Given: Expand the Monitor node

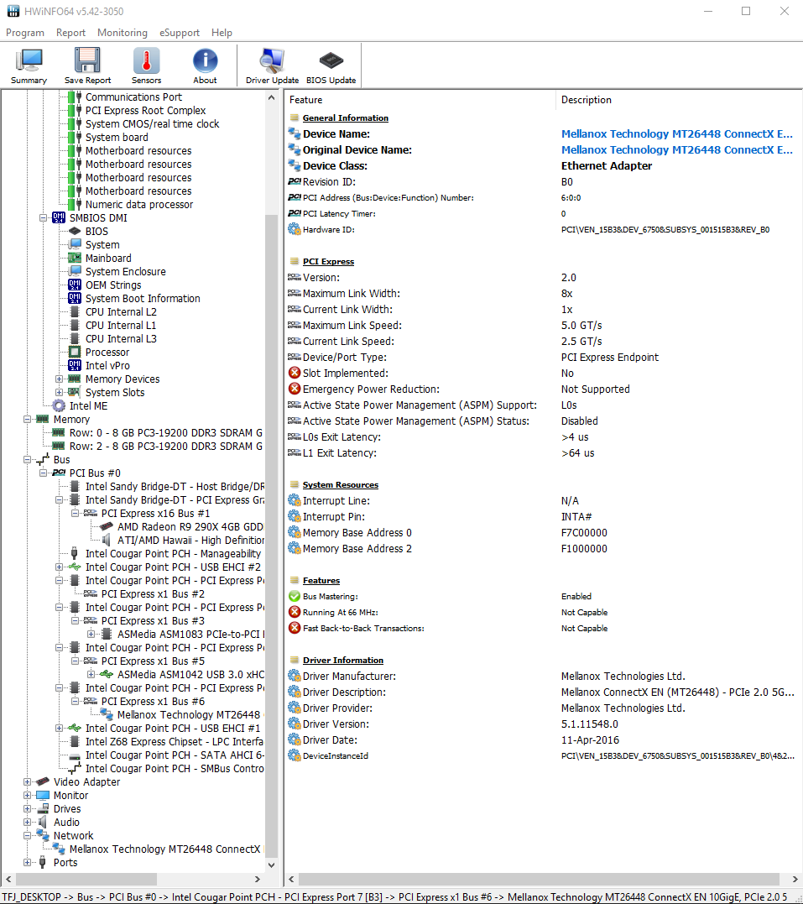Looking at the screenshot, I should (27, 796).
